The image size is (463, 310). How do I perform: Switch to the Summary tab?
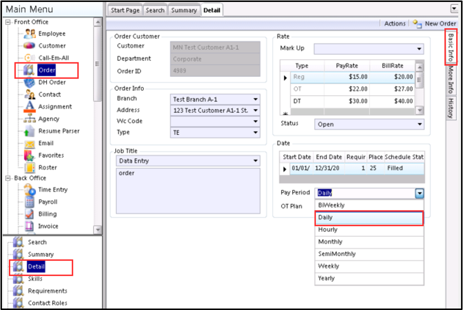184,10
